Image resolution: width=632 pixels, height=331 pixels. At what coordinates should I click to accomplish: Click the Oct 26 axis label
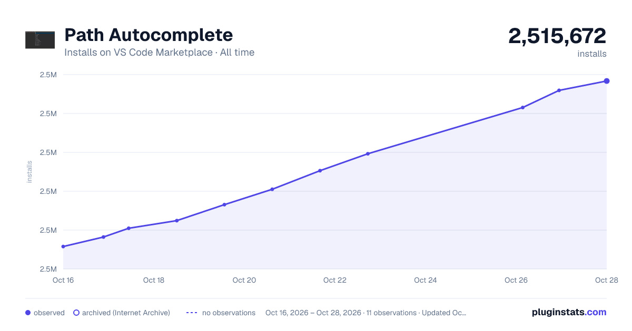pyautogui.click(x=516, y=280)
